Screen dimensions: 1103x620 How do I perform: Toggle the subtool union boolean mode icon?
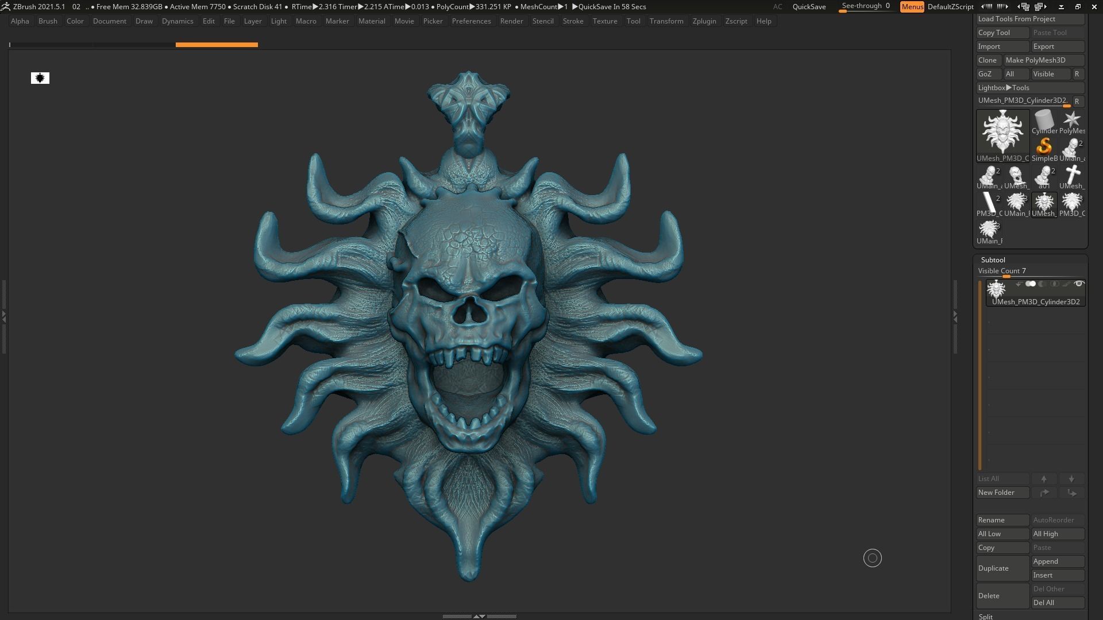tap(1031, 284)
